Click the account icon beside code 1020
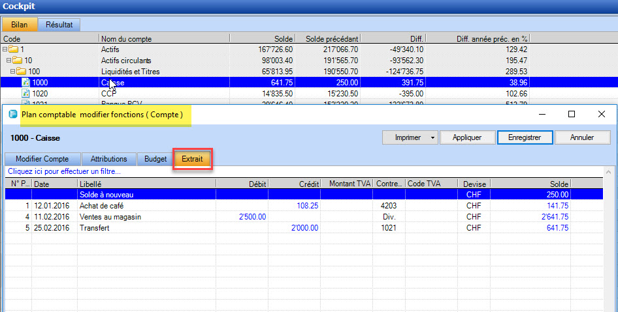 [25, 94]
